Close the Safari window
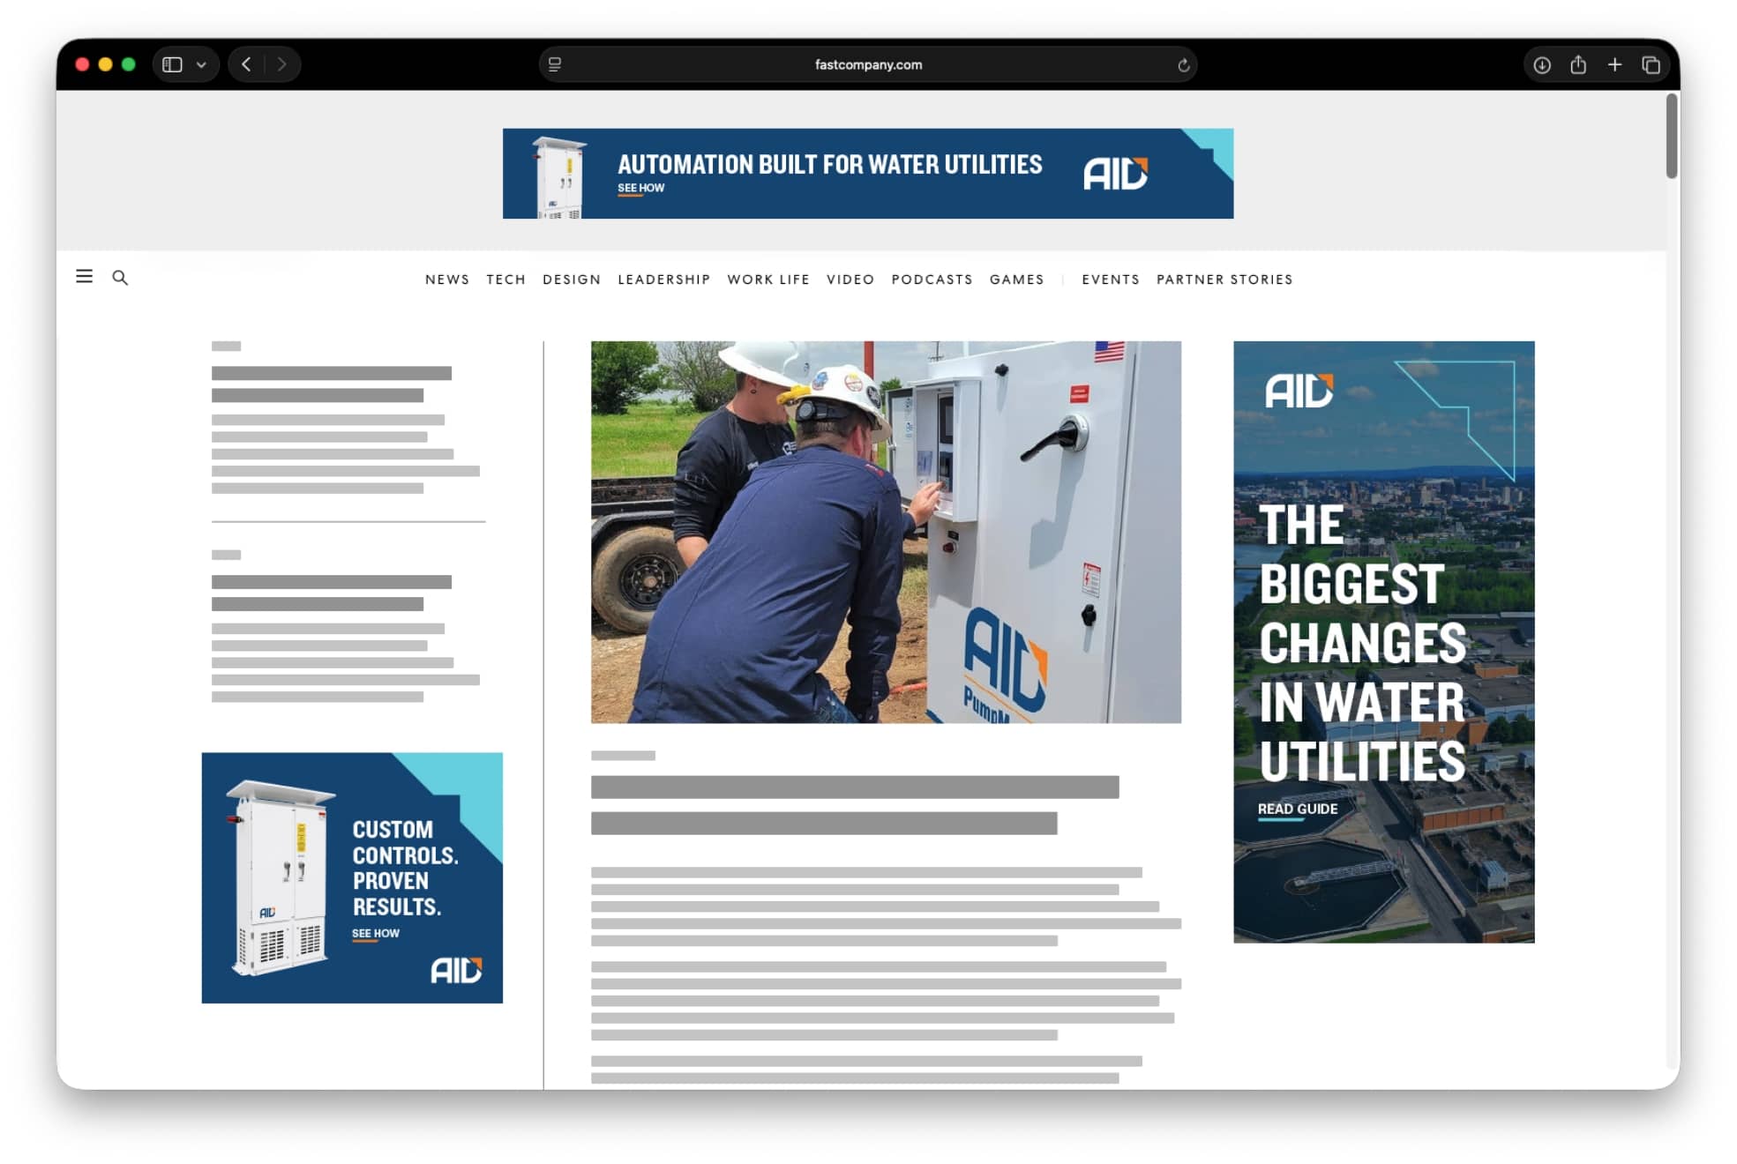Image resolution: width=1737 pixels, height=1164 pixels. (x=82, y=64)
